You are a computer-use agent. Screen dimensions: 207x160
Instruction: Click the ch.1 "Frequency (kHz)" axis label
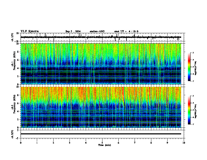click(x=15, y=61)
